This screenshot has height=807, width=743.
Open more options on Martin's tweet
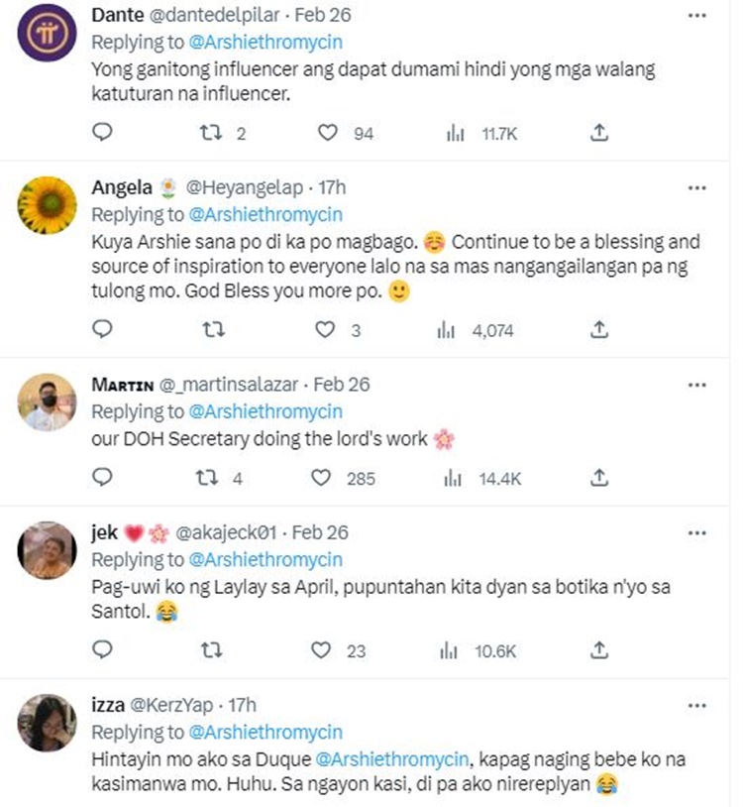point(696,385)
